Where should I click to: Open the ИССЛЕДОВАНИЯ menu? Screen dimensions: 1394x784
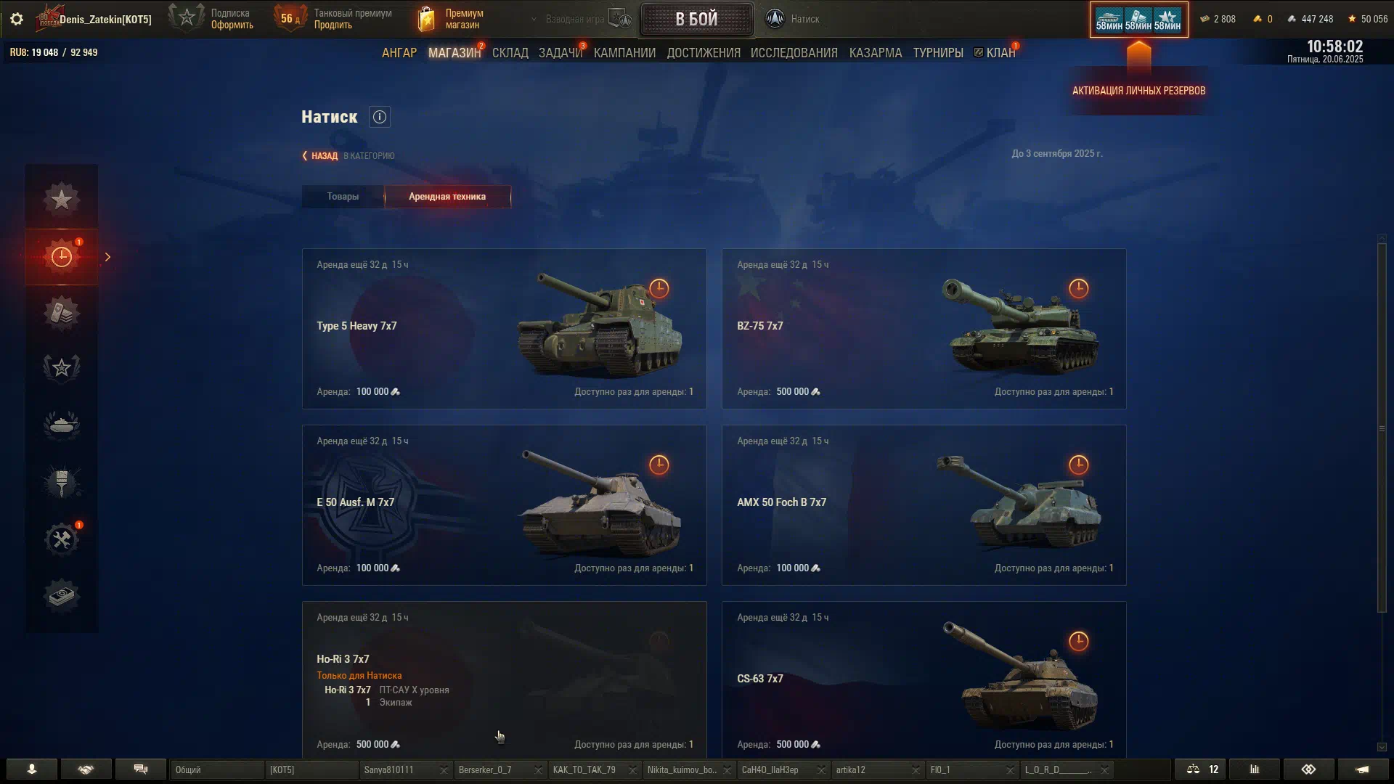pyautogui.click(x=794, y=53)
